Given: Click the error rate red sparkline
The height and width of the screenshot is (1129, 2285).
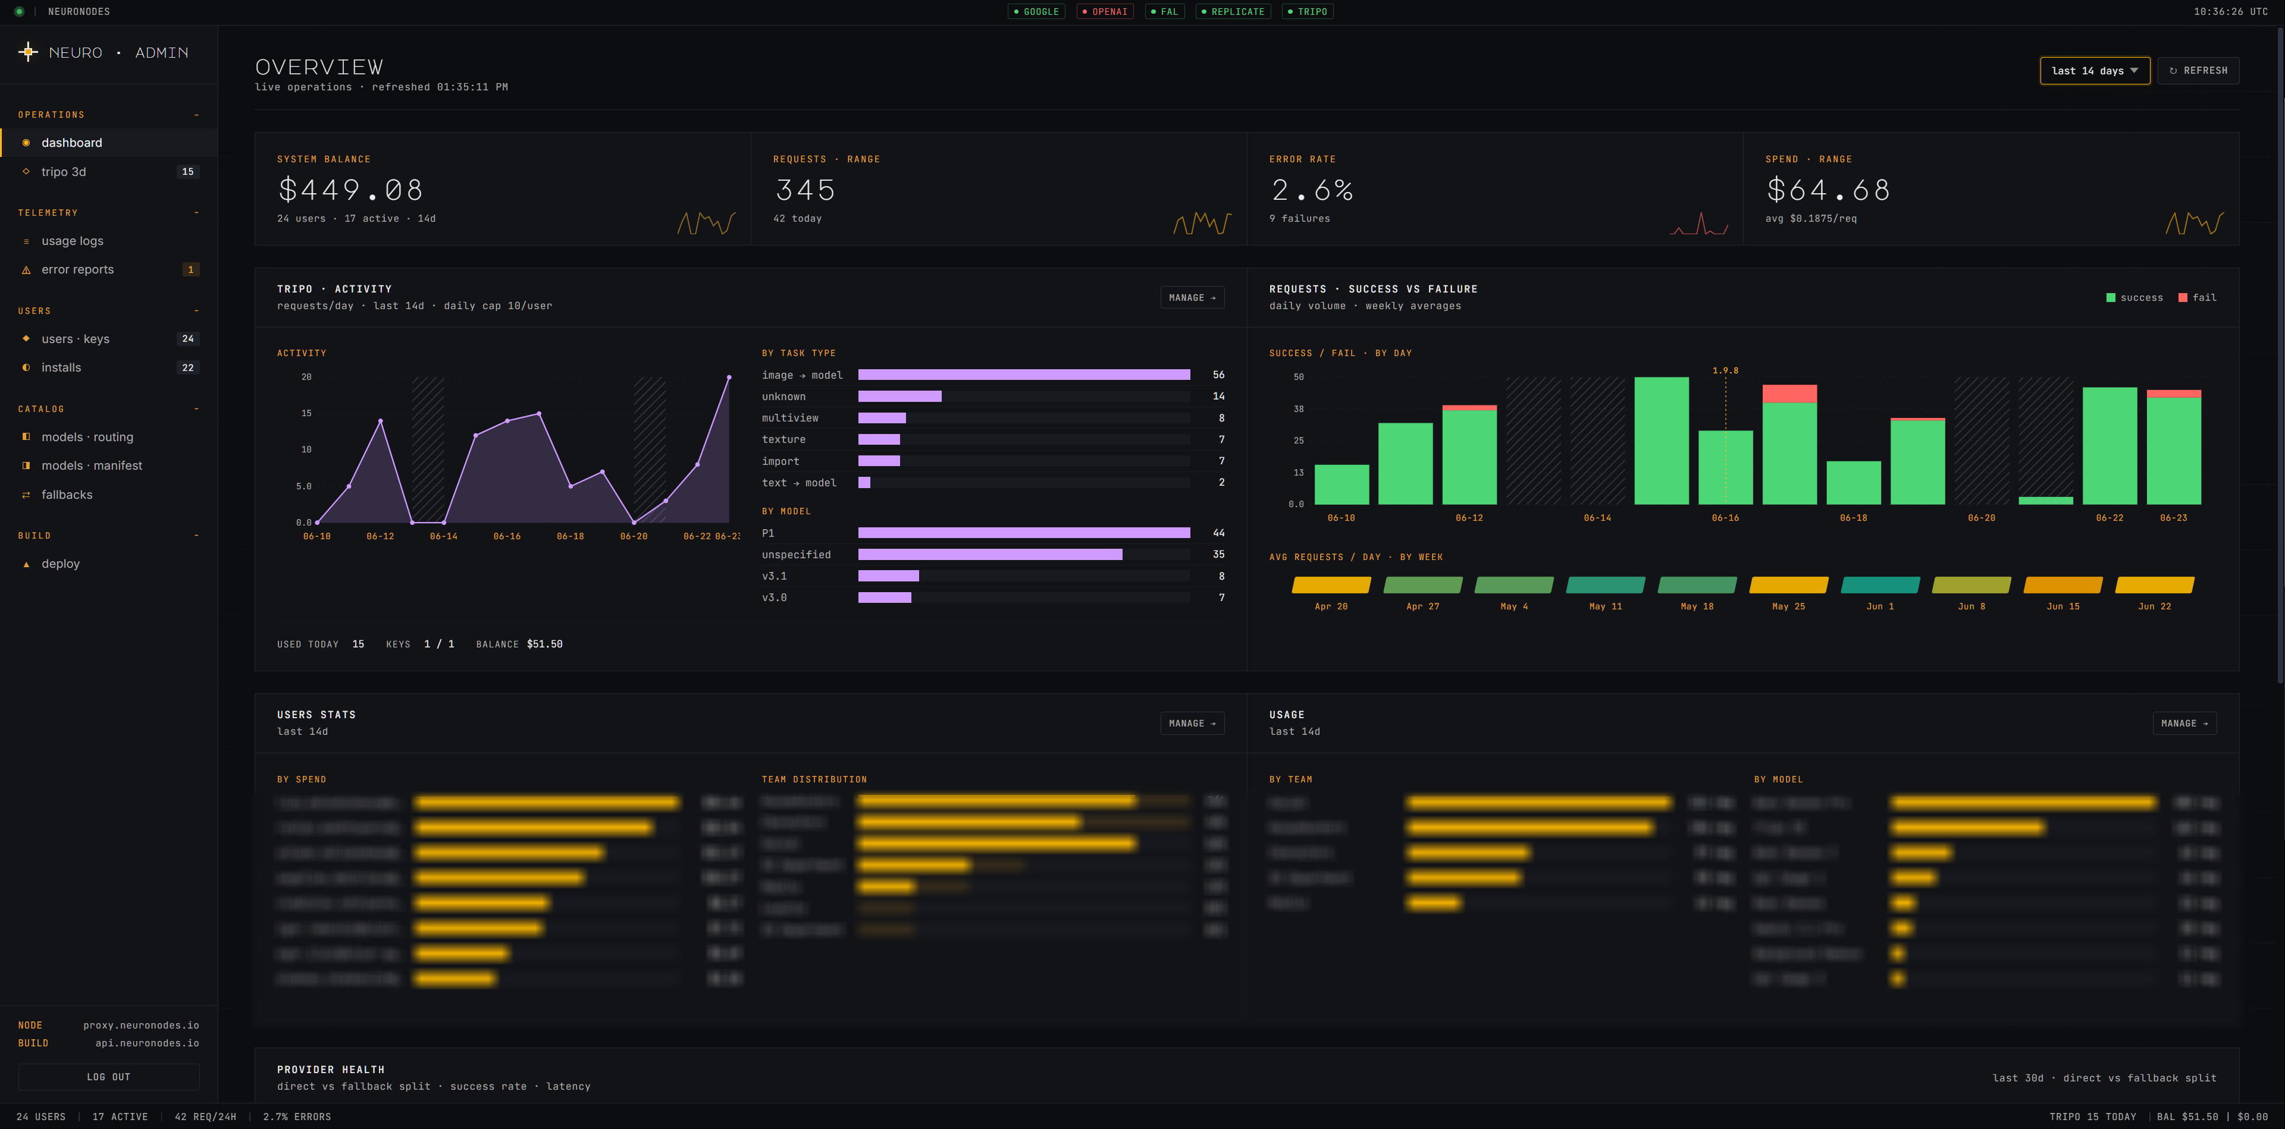Looking at the screenshot, I should tap(1698, 224).
